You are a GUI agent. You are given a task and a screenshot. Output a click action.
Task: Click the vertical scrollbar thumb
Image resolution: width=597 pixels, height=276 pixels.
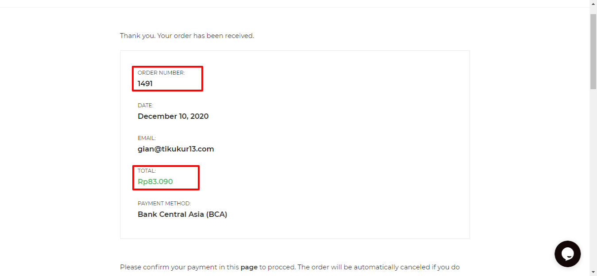(x=593, y=51)
